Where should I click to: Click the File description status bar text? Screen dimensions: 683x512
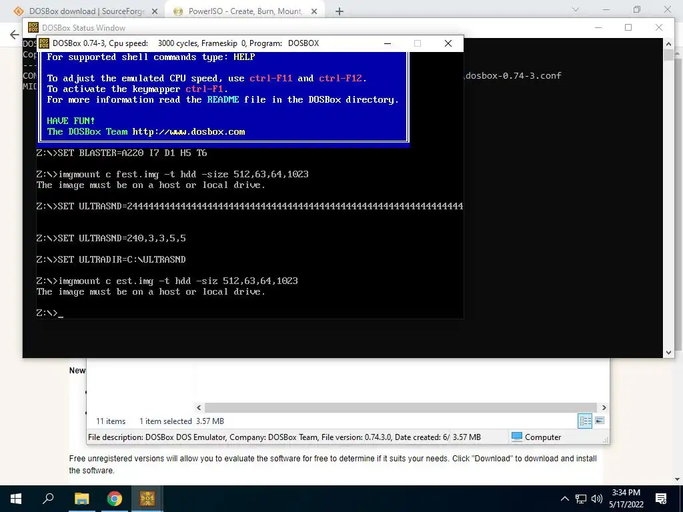point(268,437)
